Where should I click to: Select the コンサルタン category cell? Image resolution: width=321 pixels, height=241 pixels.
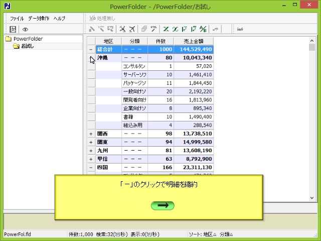[135, 66]
